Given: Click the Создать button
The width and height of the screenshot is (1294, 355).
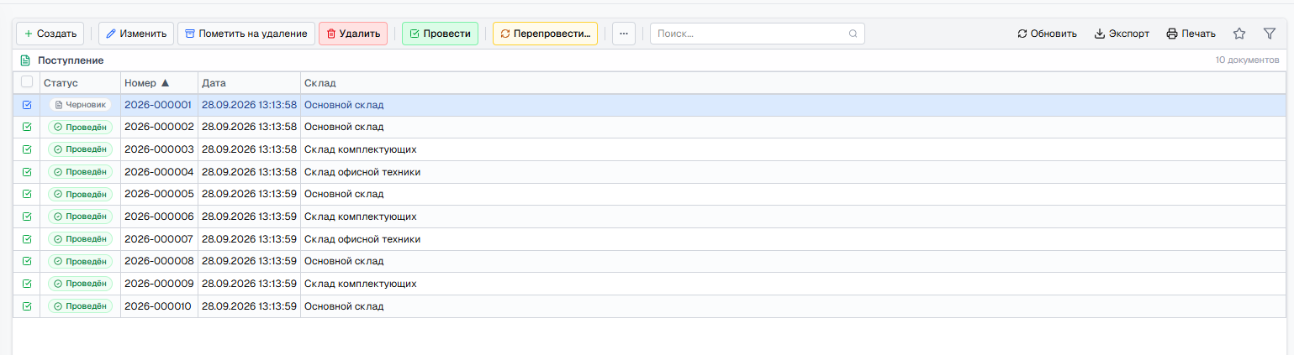Looking at the screenshot, I should coord(50,34).
